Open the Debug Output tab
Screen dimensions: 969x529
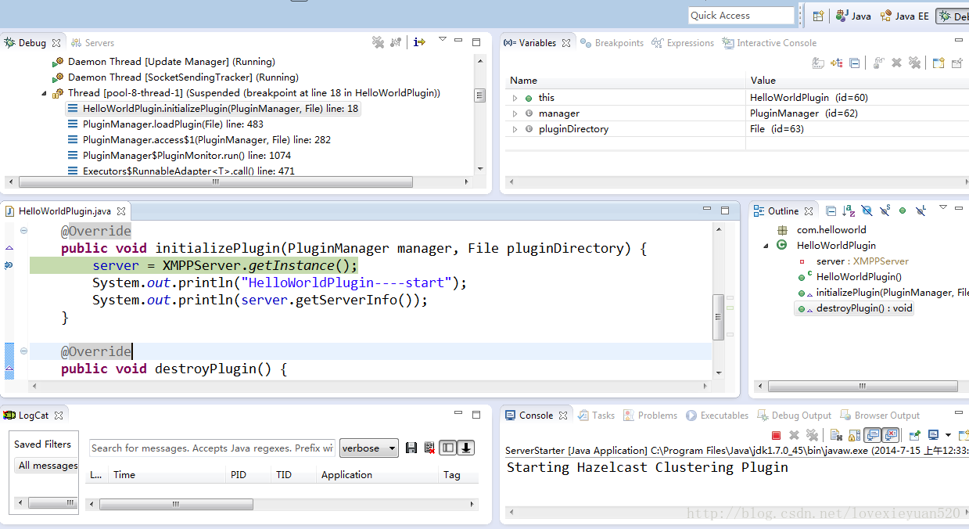795,416
